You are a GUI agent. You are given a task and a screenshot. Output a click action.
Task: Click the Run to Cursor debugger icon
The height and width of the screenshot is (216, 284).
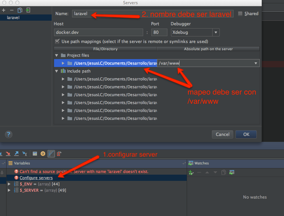(24, 154)
